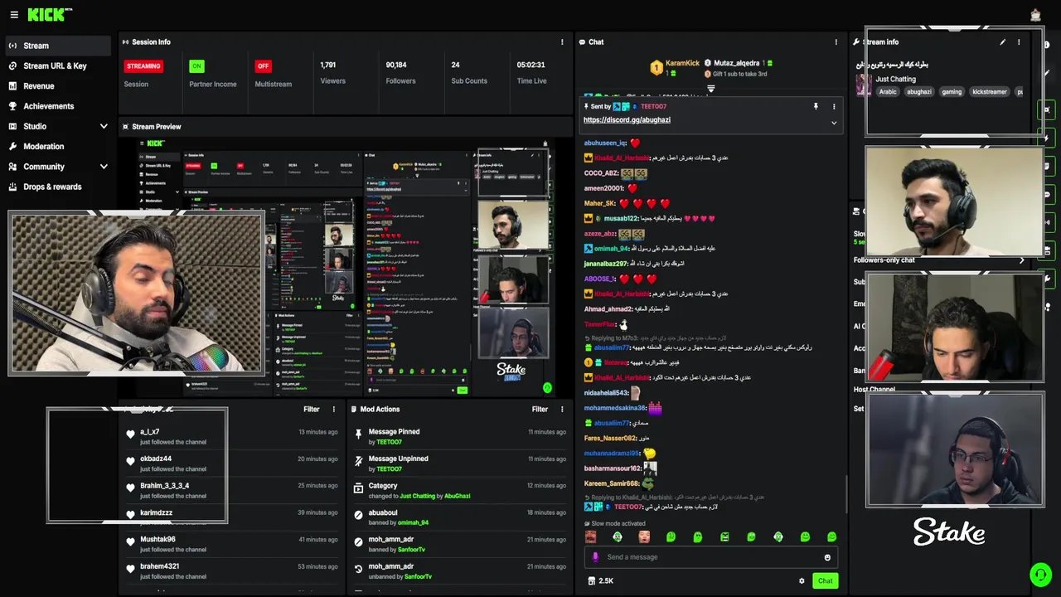
Task: Open the green headset support bubble
Action: click(x=1039, y=574)
